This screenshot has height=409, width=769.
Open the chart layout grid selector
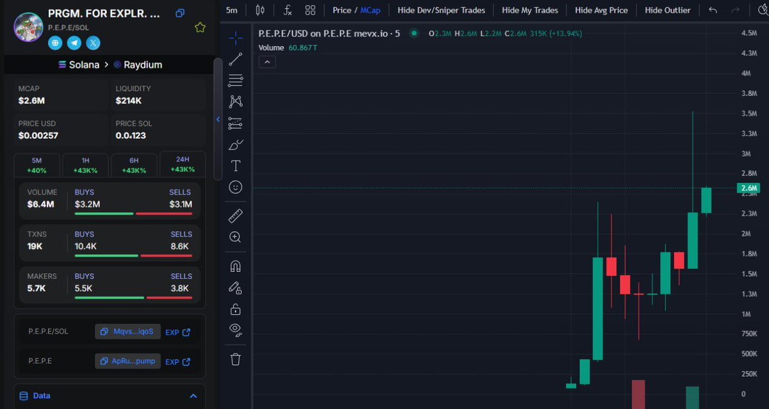(x=310, y=10)
